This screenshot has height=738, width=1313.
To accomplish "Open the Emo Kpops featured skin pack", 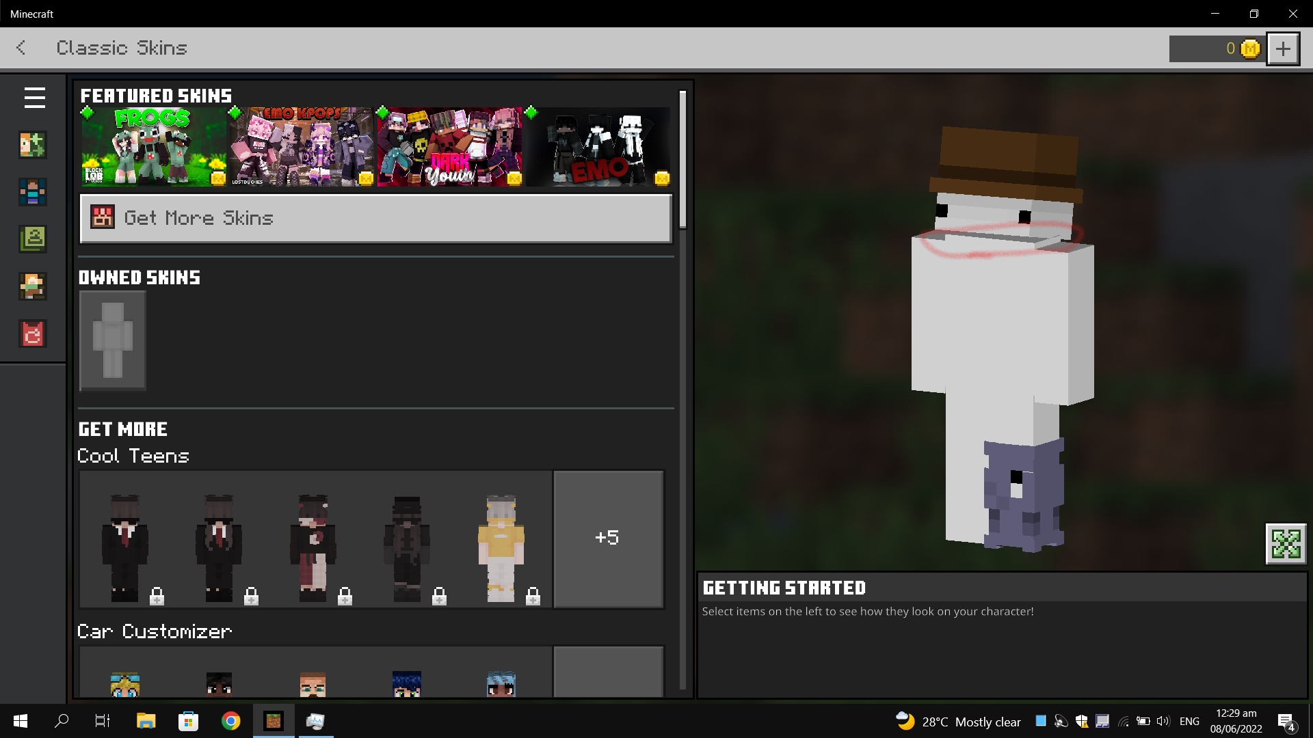I will point(302,146).
